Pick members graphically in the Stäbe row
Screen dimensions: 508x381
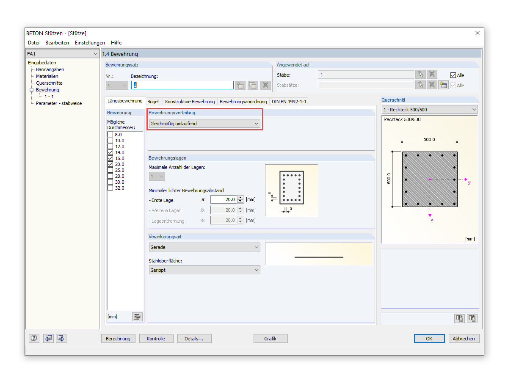[x=420, y=75]
